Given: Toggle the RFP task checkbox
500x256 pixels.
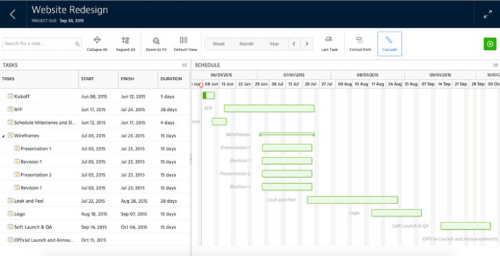Looking at the screenshot, I should coord(11,109).
